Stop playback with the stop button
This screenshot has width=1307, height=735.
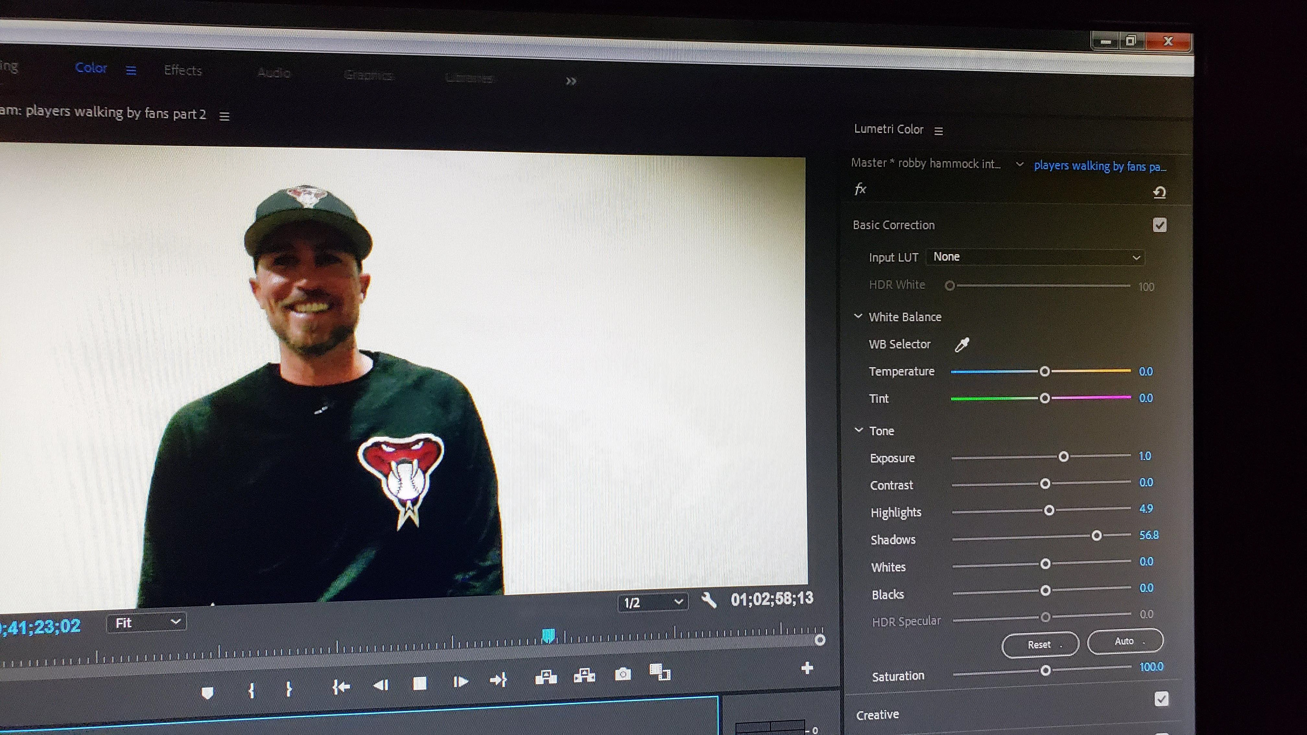(420, 684)
